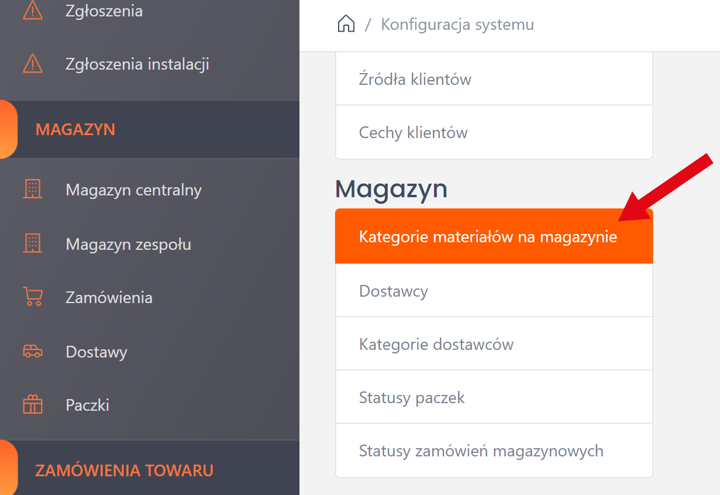Click the home icon in breadcrumb
The height and width of the screenshot is (495, 720).
click(x=346, y=25)
